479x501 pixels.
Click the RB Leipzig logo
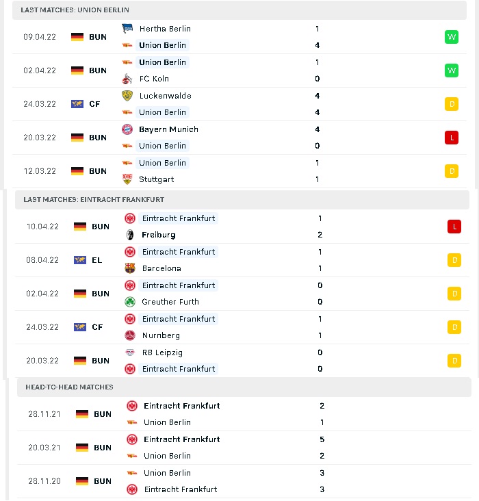pos(130,352)
